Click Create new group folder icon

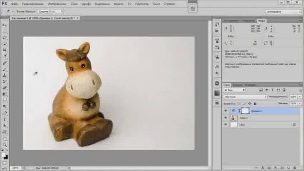(282, 168)
